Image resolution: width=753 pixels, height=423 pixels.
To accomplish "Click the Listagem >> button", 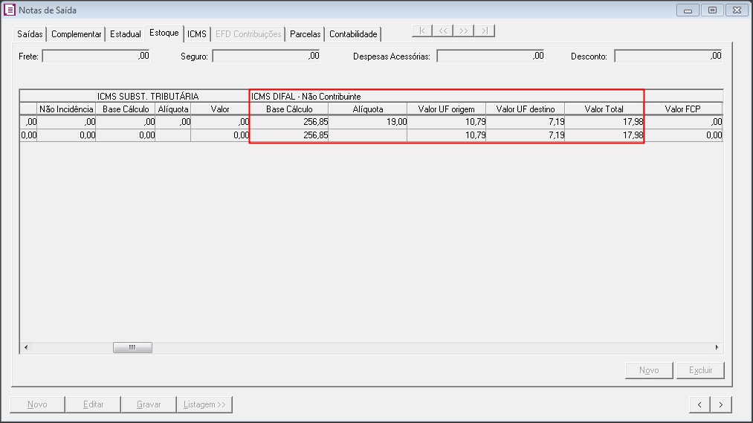I will (x=204, y=404).
